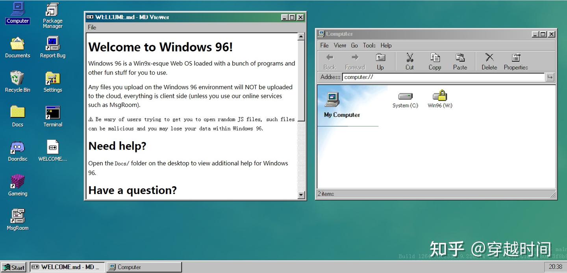The width and height of the screenshot is (567, 273).
Task: Select the Doordisc desktop icon
Action: (17, 151)
